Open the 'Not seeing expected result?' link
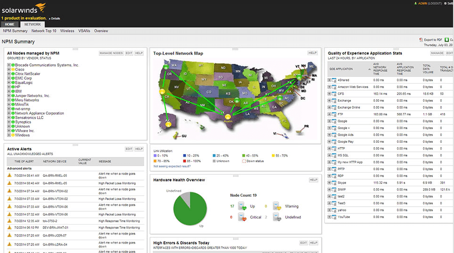 pyautogui.click(x=172, y=166)
